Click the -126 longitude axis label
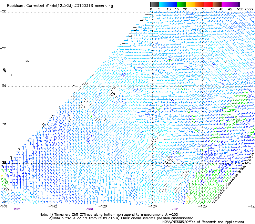Screen dimensions: 255x224 [x=153, y=206]
